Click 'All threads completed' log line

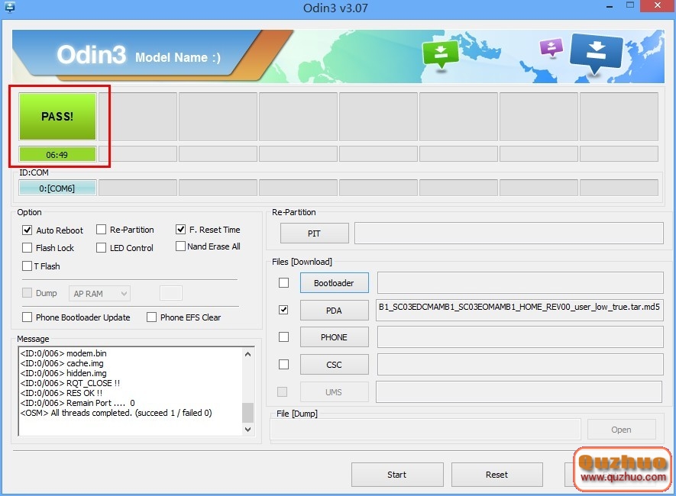click(116, 413)
